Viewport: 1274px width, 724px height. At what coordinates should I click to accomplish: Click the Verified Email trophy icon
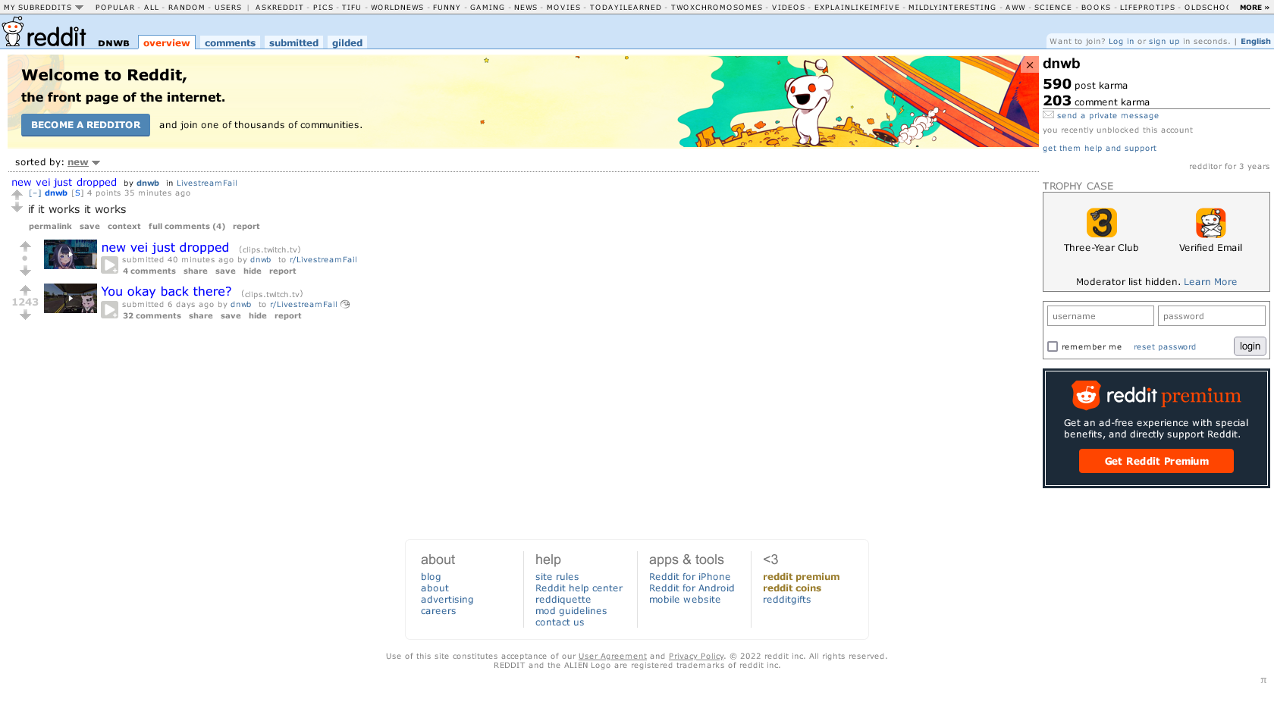click(x=1210, y=223)
